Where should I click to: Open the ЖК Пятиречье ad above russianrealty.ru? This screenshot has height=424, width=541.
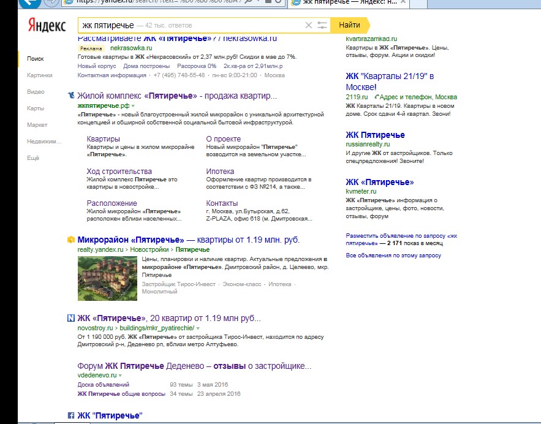pos(375,135)
